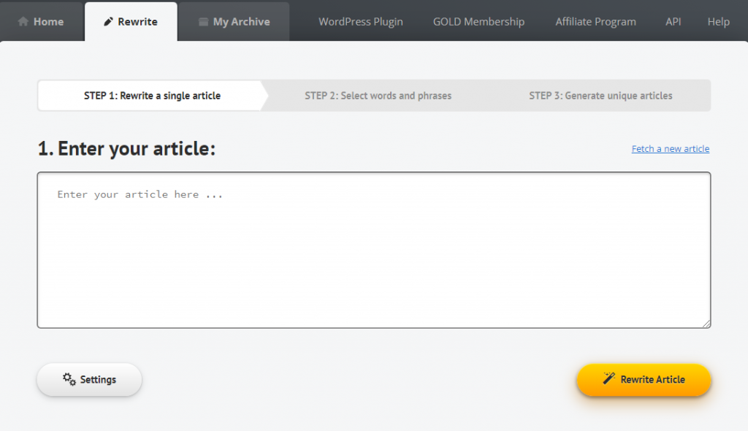Screen dimensions: 748x431
Task: Click the gears icon on the Settings button
Action: (69, 379)
